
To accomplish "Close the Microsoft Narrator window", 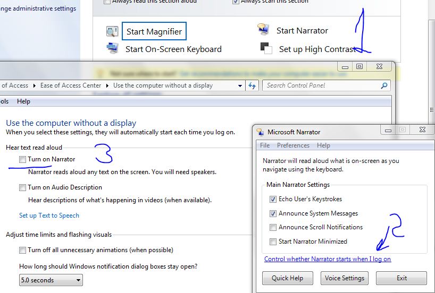I will (x=422, y=130).
